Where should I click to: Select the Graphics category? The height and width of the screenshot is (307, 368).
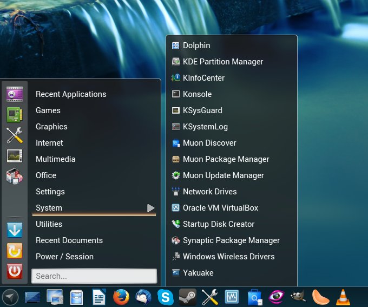tap(51, 127)
